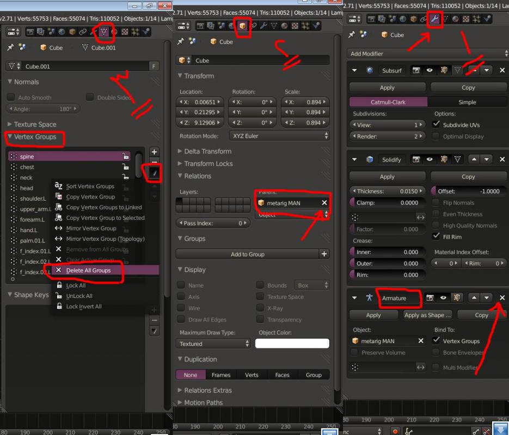
Task: Click Add to Group button
Action: [x=247, y=254]
